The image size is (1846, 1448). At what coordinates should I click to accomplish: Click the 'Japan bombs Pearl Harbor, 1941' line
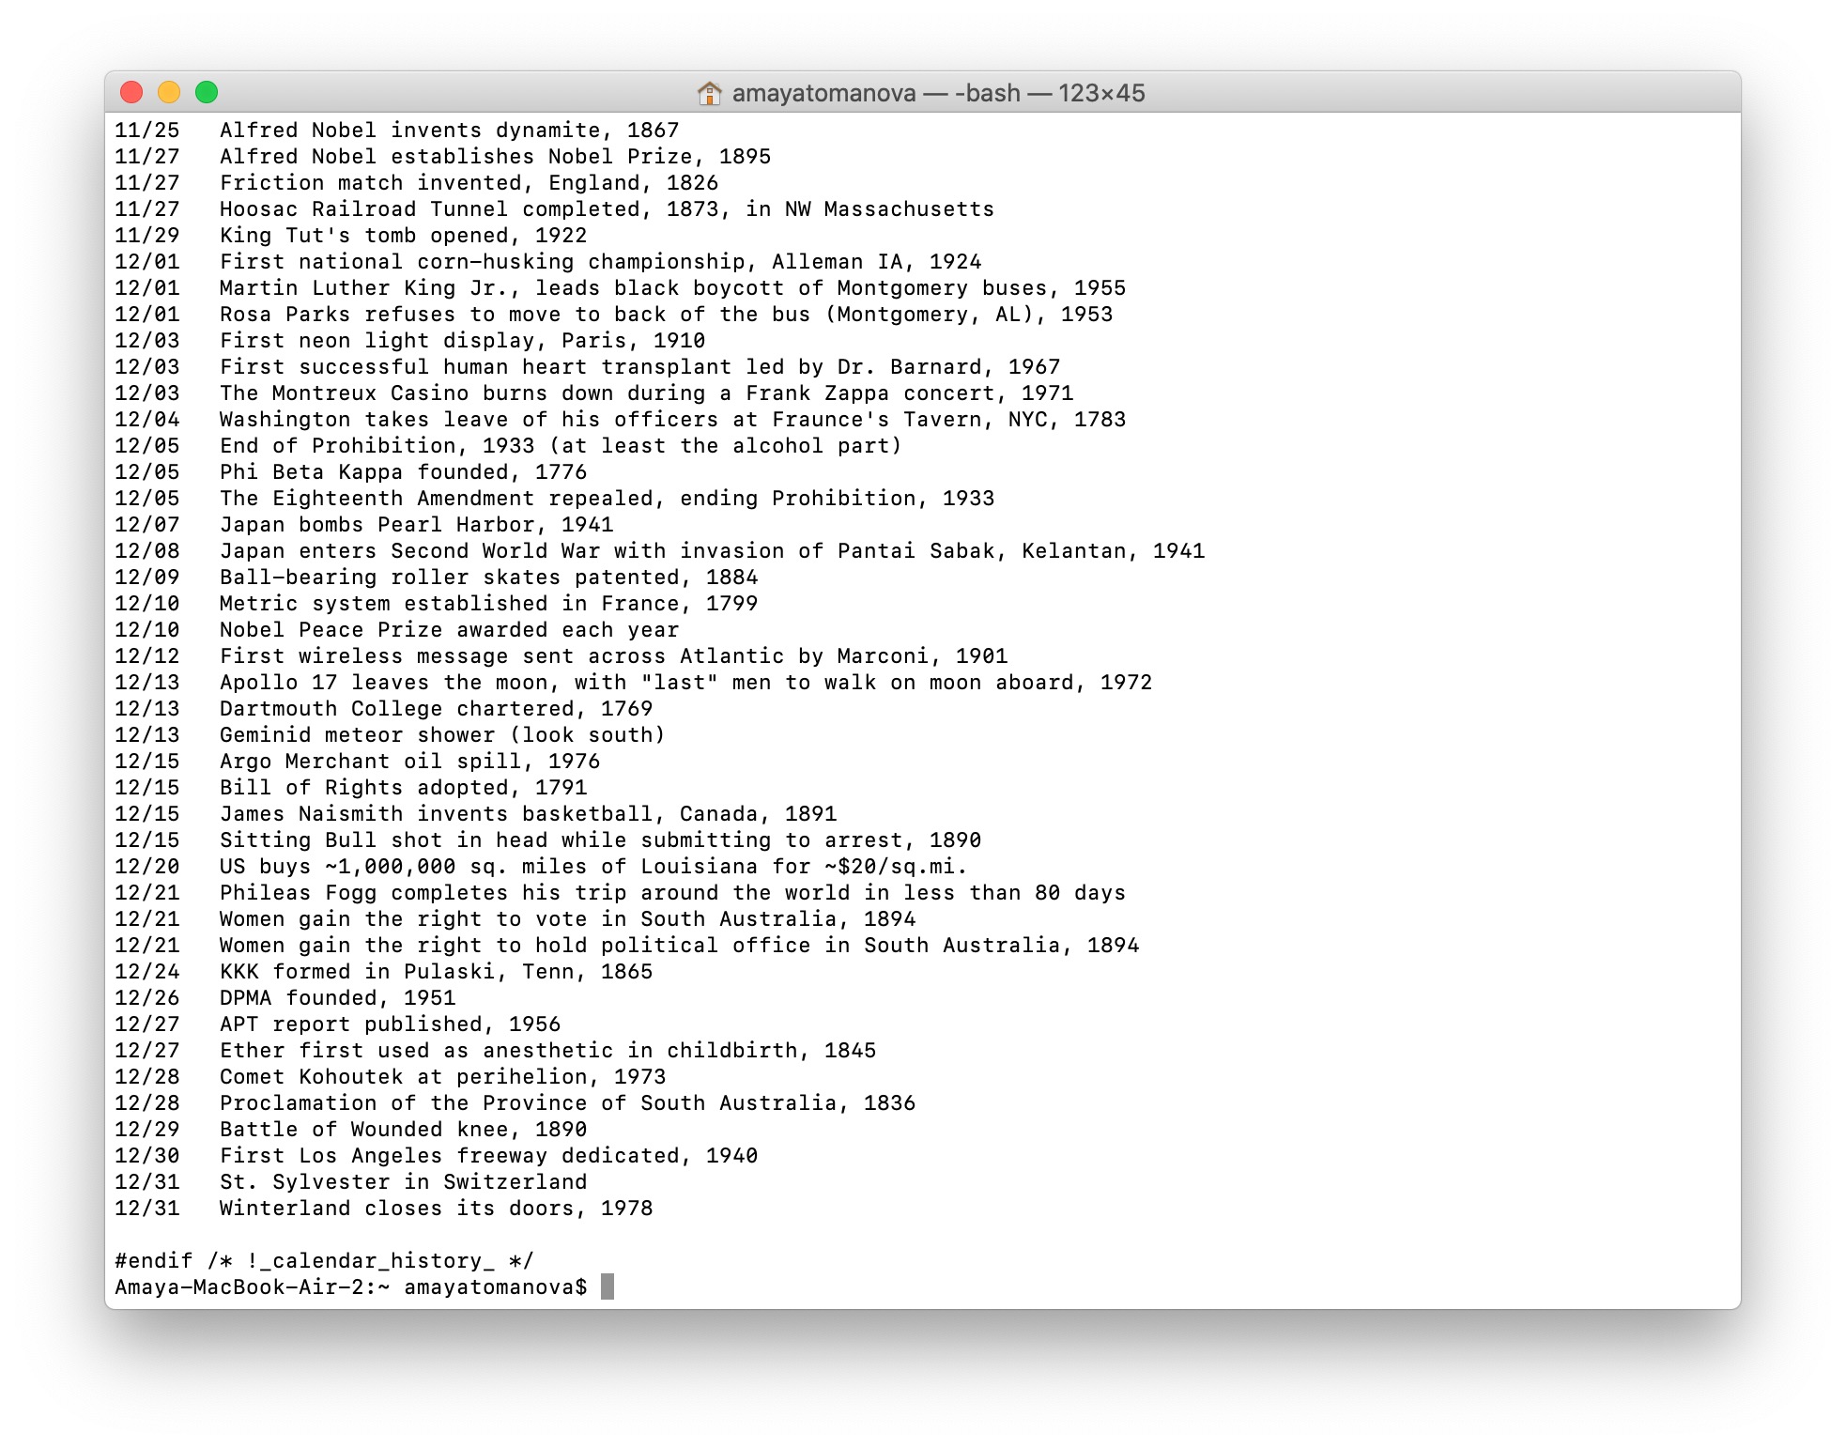coord(416,524)
